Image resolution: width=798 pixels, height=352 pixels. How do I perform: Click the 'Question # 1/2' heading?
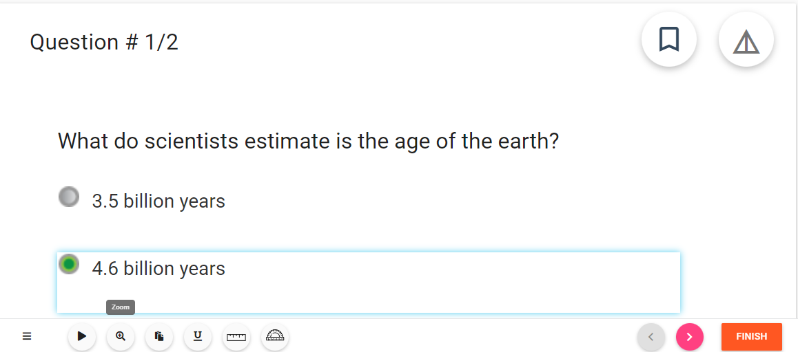tap(104, 42)
